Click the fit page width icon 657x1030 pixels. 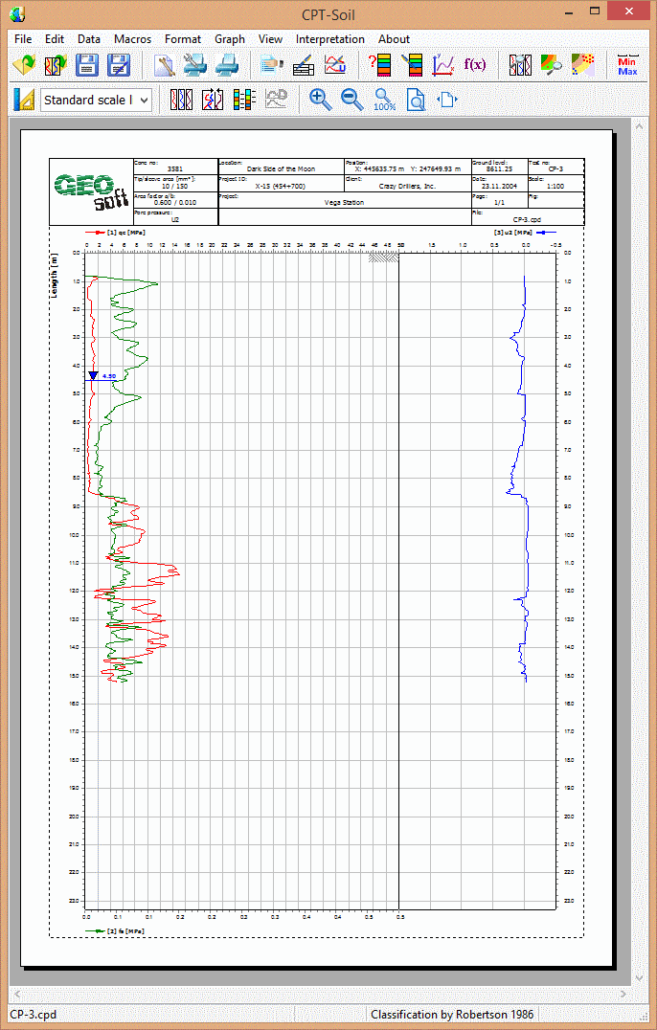447,99
